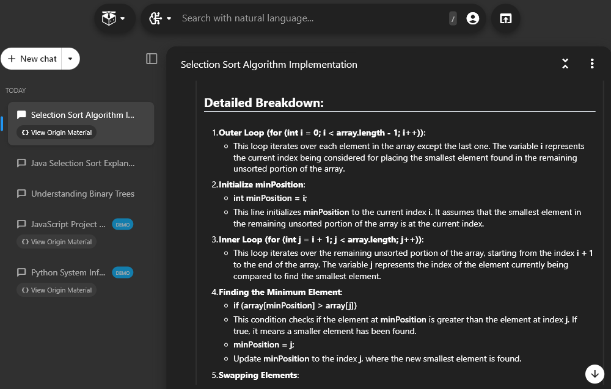Image resolution: width=611 pixels, height=389 pixels.
Task: Click the slash shortcut key icon
Action: (453, 19)
